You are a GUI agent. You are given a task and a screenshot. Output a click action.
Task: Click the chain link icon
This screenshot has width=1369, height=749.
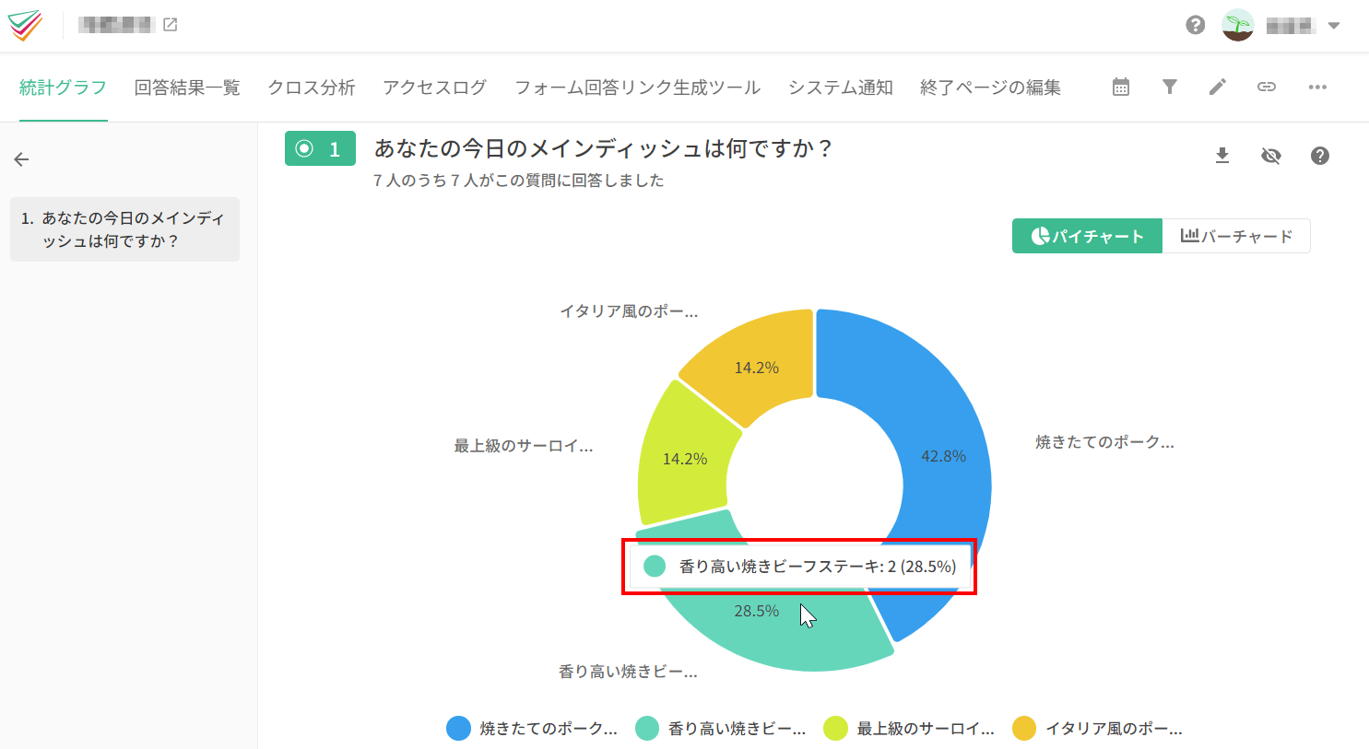(1267, 87)
